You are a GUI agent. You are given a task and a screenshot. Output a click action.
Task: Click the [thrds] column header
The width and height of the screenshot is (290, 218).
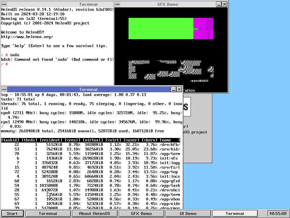tap(29, 140)
